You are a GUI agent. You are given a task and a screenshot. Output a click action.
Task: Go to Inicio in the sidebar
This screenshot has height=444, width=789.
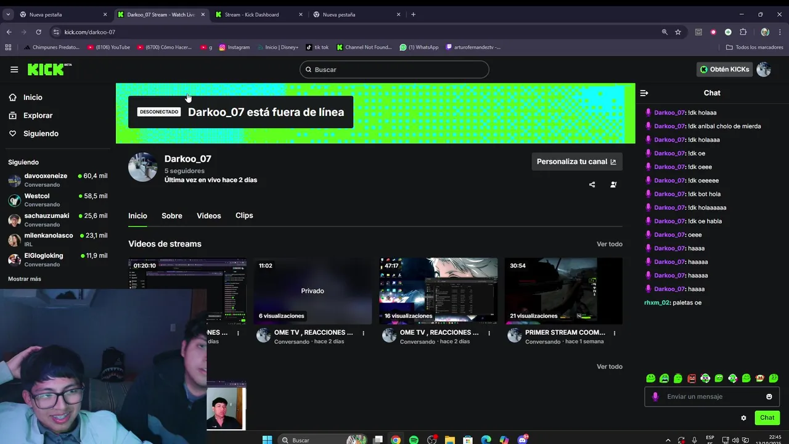pyautogui.click(x=33, y=97)
